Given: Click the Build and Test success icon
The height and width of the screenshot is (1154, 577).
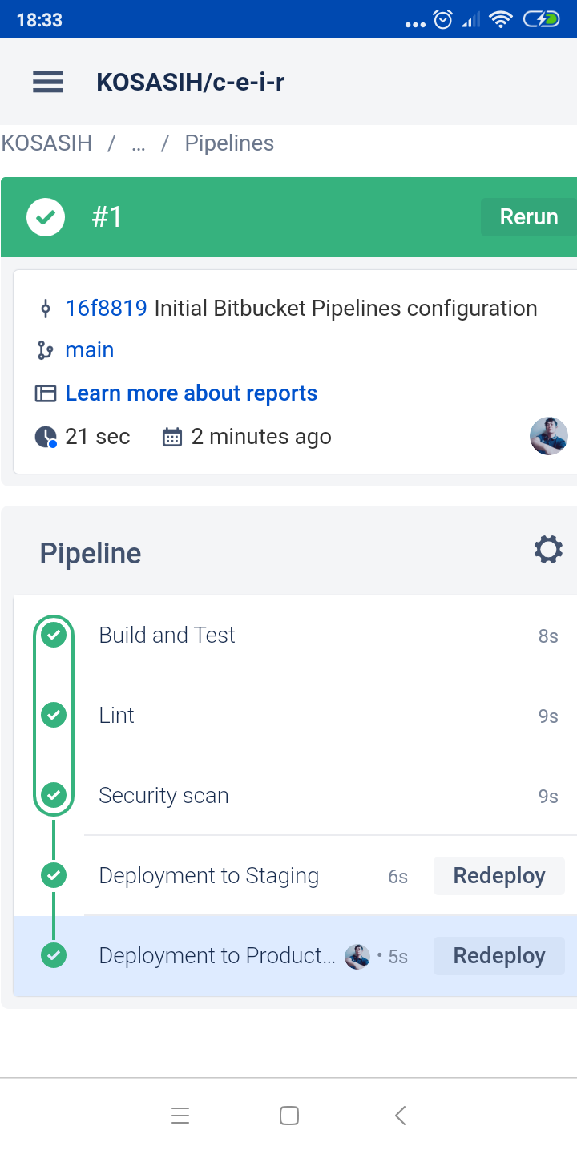Looking at the screenshot, I should point(54,635).
